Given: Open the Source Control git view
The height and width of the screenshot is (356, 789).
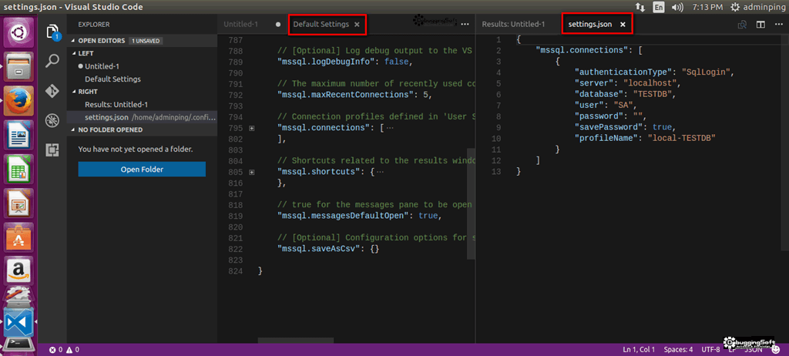Looking at the screenshot, I should [x=52, y=91].
